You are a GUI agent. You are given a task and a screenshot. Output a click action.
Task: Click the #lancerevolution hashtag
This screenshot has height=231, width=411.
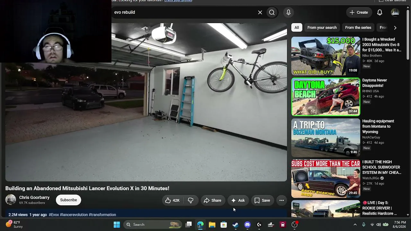tap(74, 215)
